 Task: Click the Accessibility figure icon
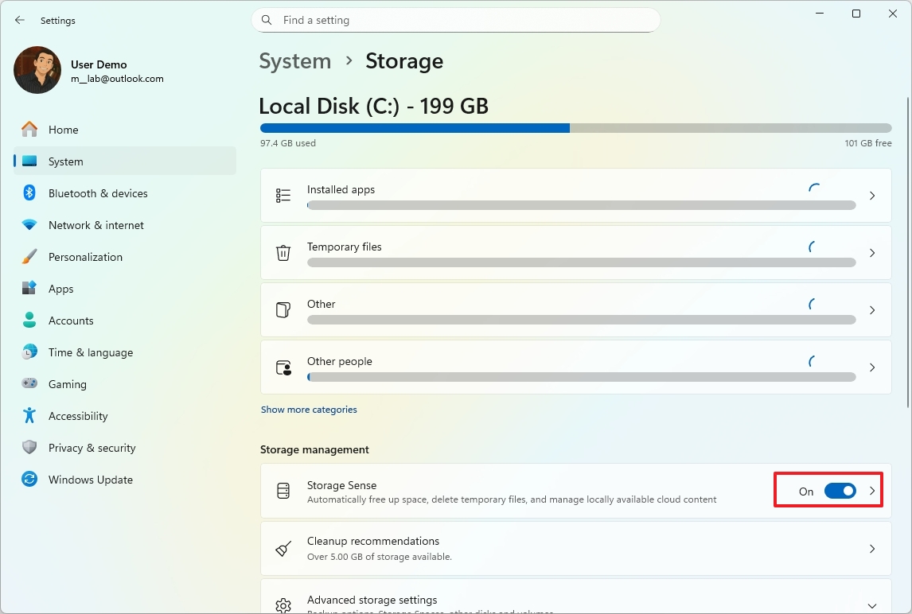click(x=29, y=416)
